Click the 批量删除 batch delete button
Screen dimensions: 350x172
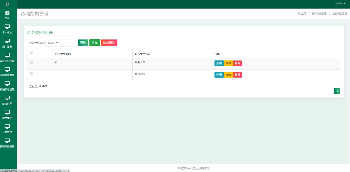pyautogui.click(x=109, y=43)
